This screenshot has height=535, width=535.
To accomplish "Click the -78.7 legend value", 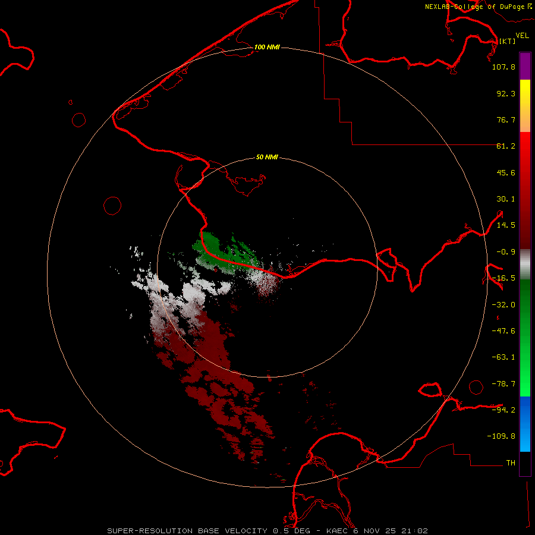I will (x=503, y=384).
